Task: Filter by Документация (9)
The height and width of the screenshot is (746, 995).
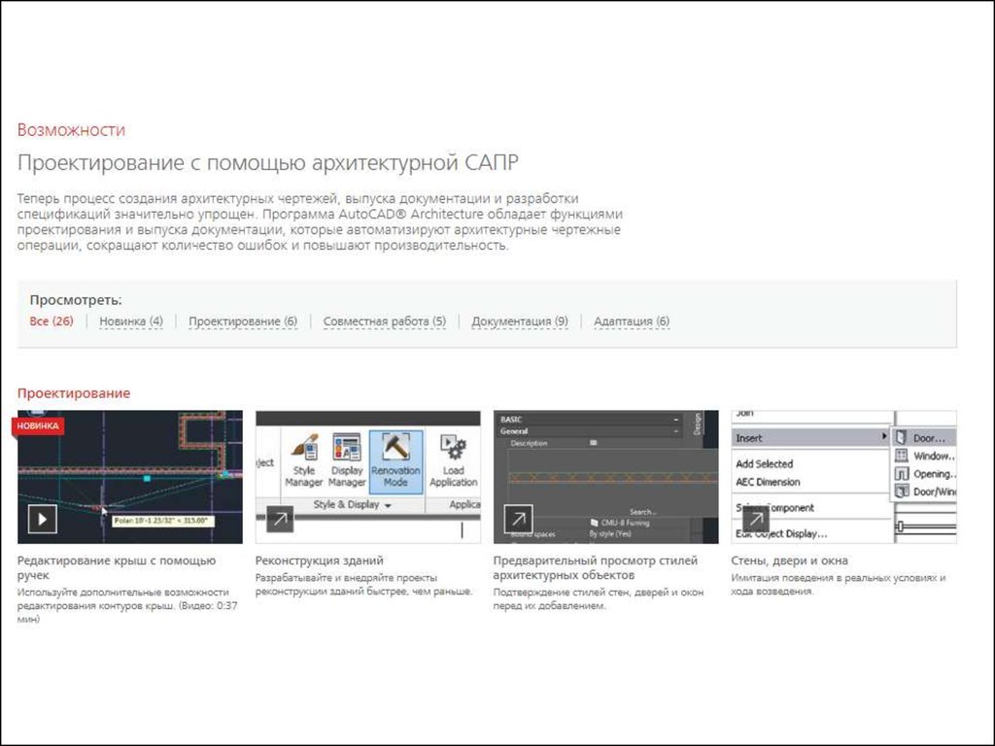Action: coord(520,322)
